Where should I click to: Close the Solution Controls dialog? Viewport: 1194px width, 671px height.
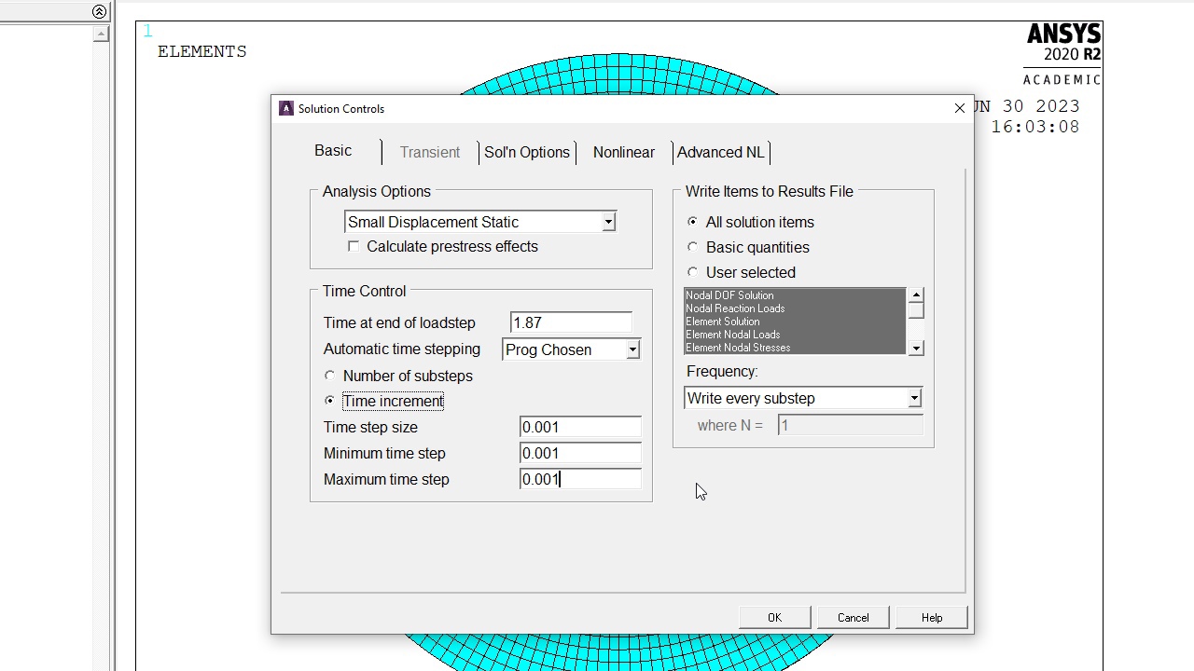pyautogui.click(x=959, y=108)
